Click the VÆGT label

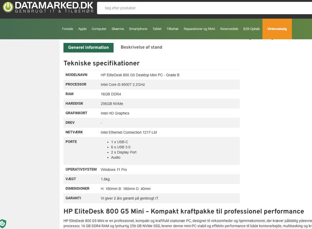coord(71,179)
